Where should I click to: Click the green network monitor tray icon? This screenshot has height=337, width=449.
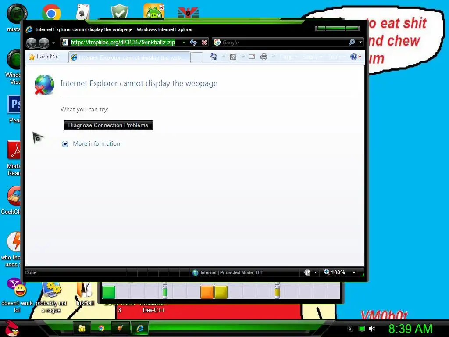362,329
